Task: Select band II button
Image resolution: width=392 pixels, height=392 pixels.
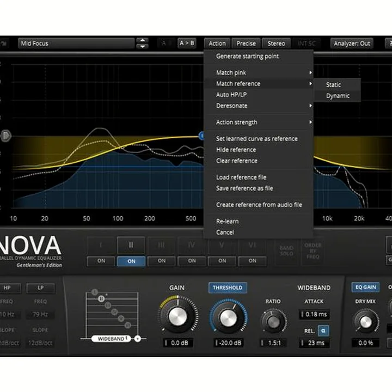Action: 131,245
